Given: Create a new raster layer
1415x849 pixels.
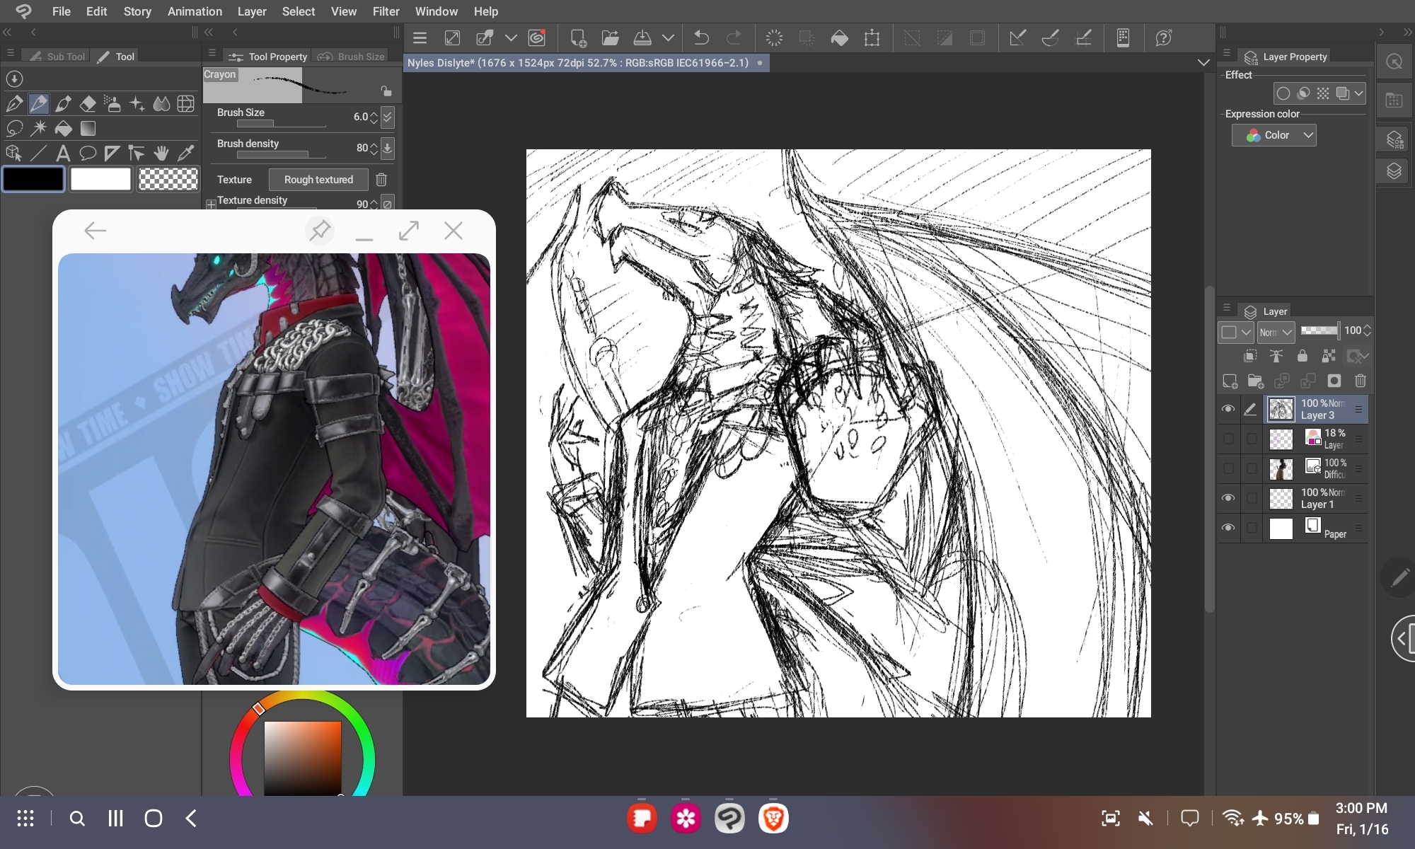Looking at the screenshot, I should click(x=1230, y=381).
